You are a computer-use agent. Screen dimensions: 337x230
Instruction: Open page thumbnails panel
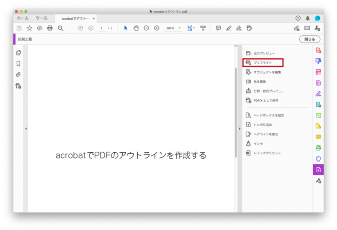[19, 53]
